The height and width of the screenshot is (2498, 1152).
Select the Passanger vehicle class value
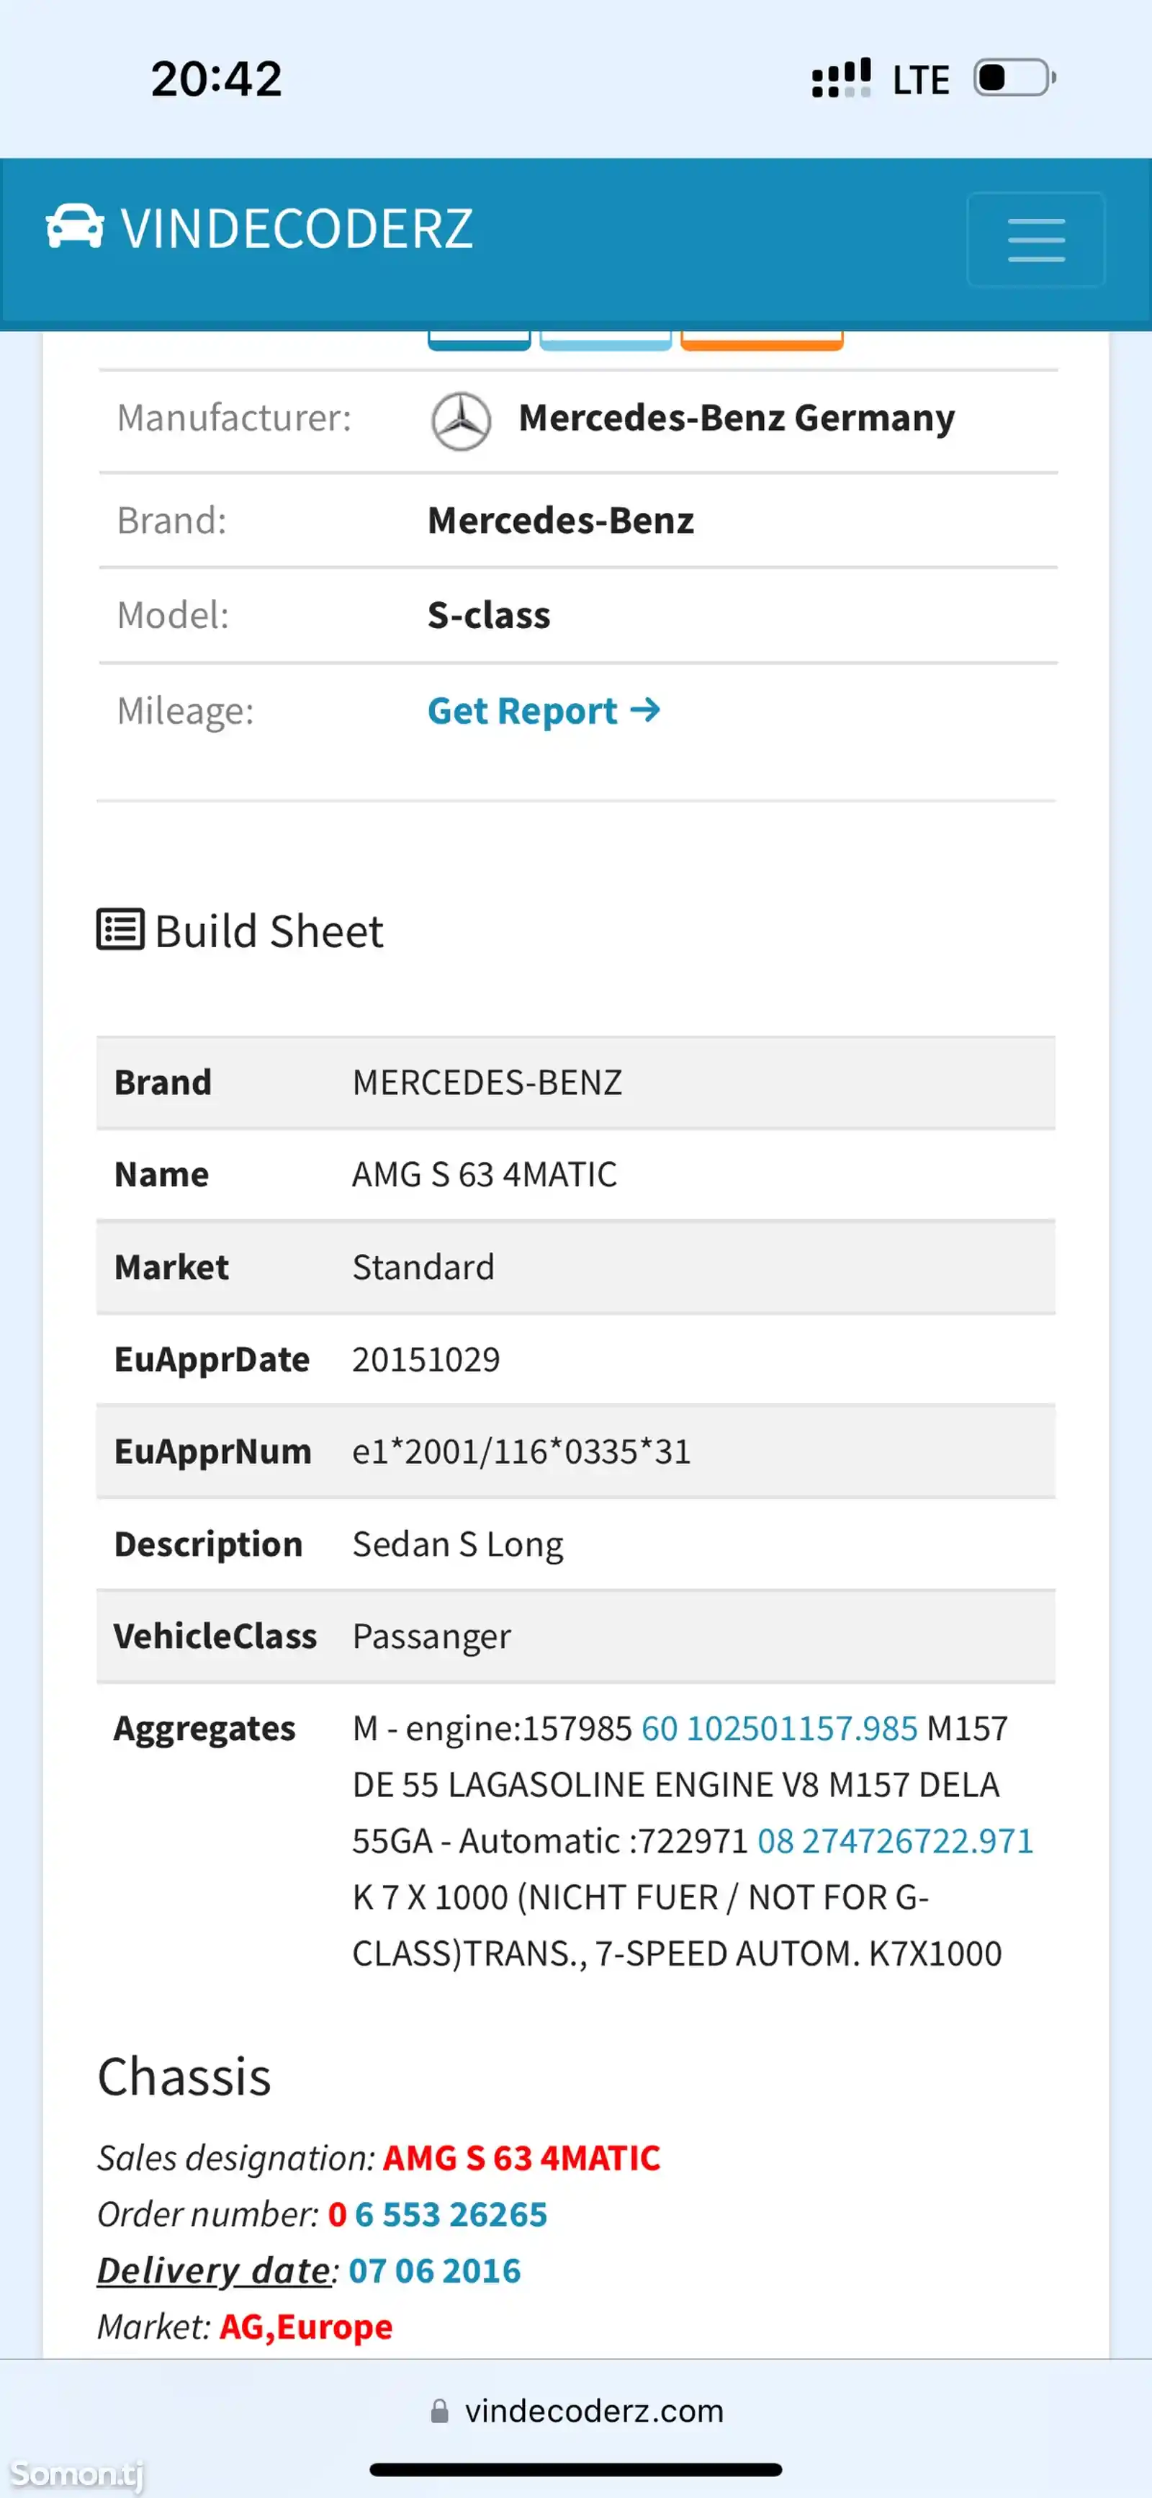431,1637
